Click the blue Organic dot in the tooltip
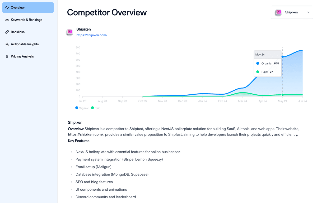 258,63
